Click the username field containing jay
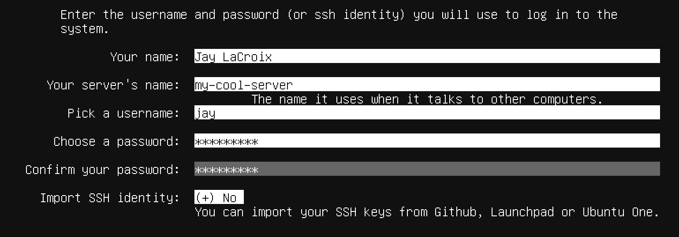The width and height of the screenshot is (679, 237). click(427, 112)
